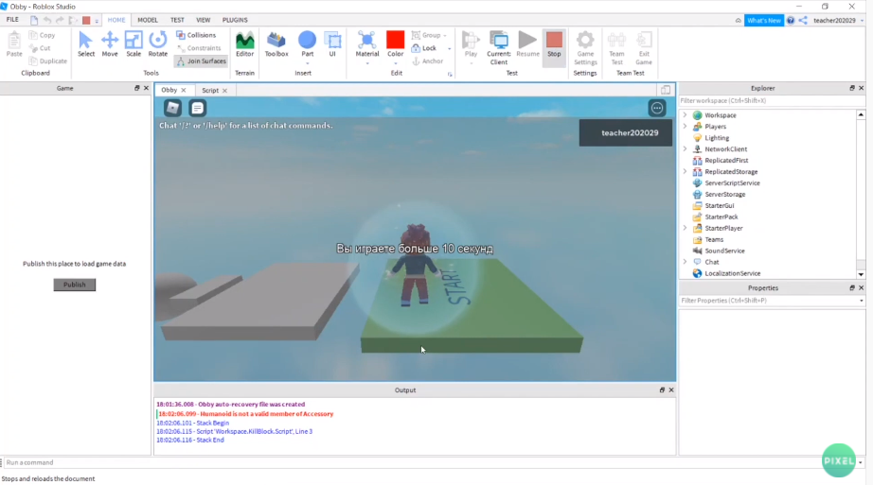Switch to the TEST ribbon tab
The image size is (873, 485).
coord(177,20)
